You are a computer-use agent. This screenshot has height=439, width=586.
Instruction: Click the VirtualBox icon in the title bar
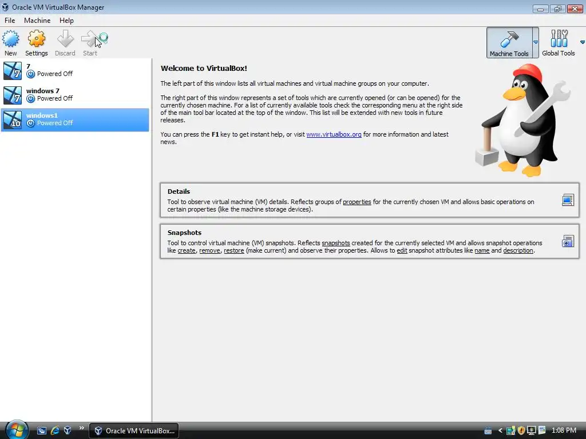coord(5,7)
